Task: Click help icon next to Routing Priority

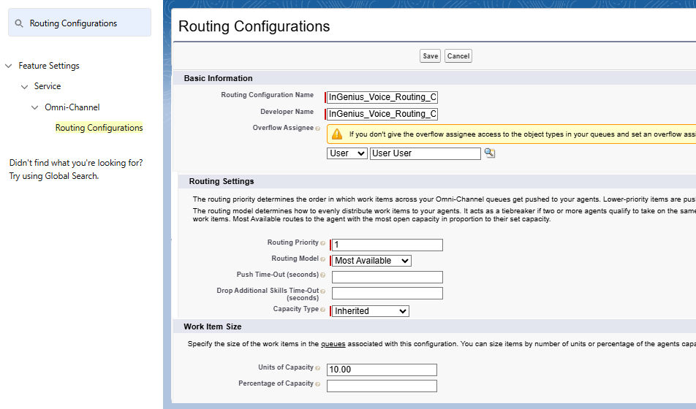Action: click(323, 243)
